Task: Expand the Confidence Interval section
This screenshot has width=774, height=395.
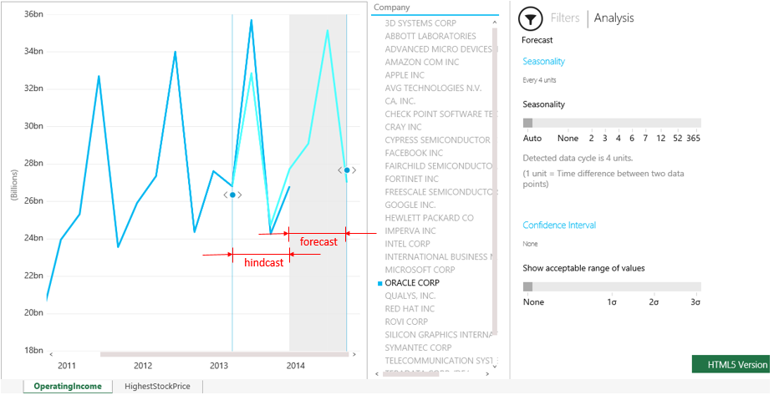Action: (559, 225)
